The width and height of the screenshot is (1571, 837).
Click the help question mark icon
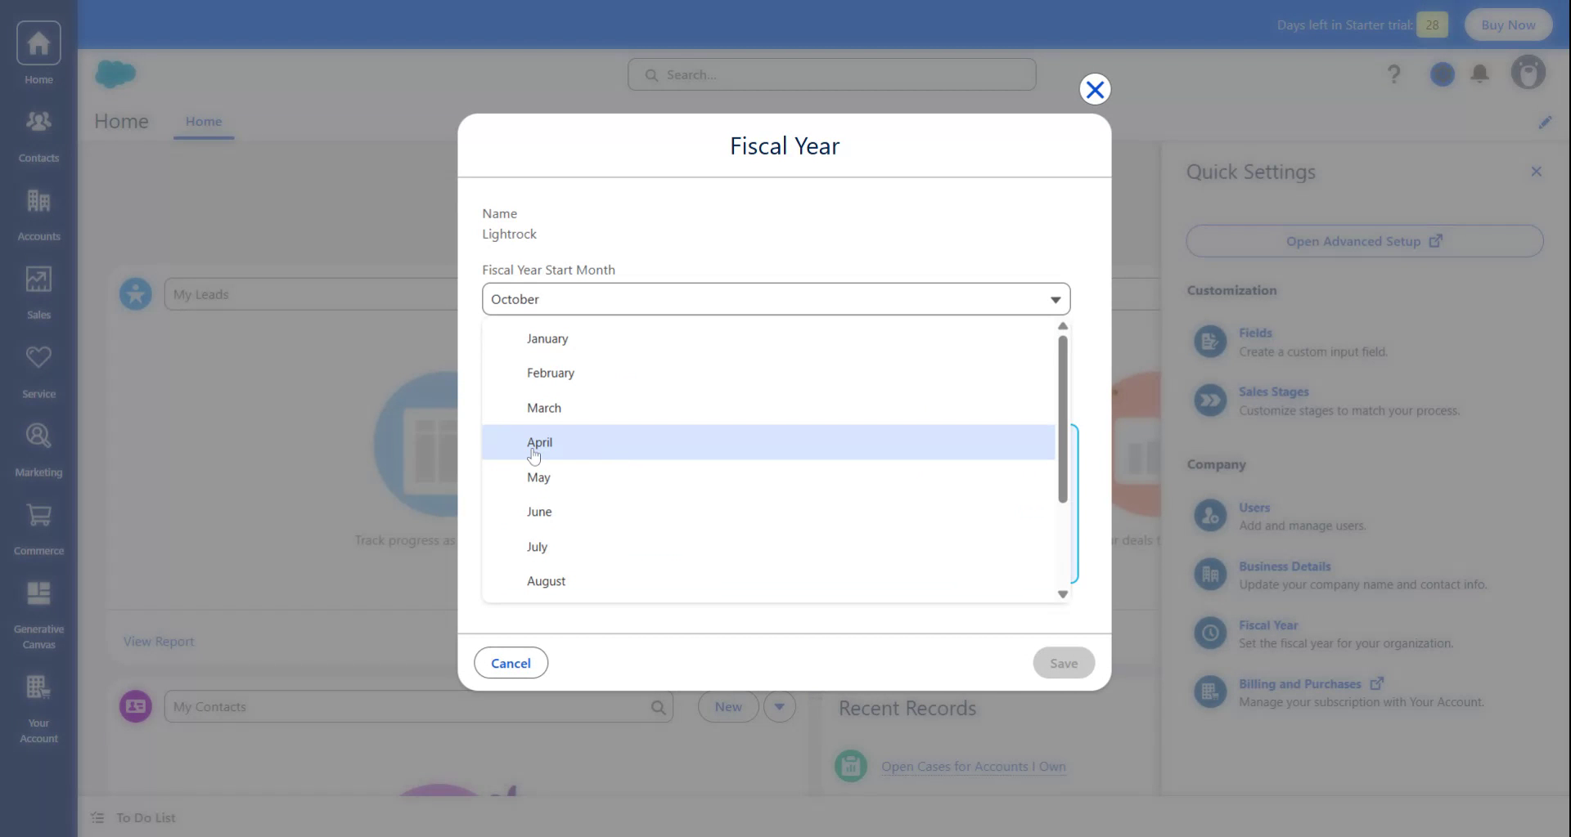(x=1393, y=74)
